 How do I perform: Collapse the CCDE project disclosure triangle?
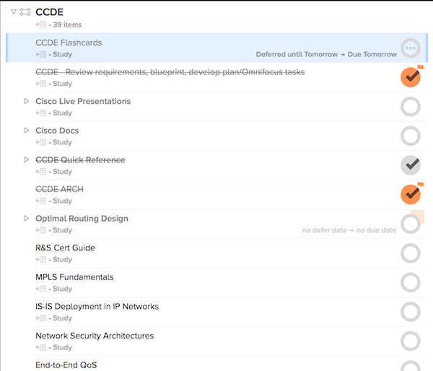pos(14,12)
